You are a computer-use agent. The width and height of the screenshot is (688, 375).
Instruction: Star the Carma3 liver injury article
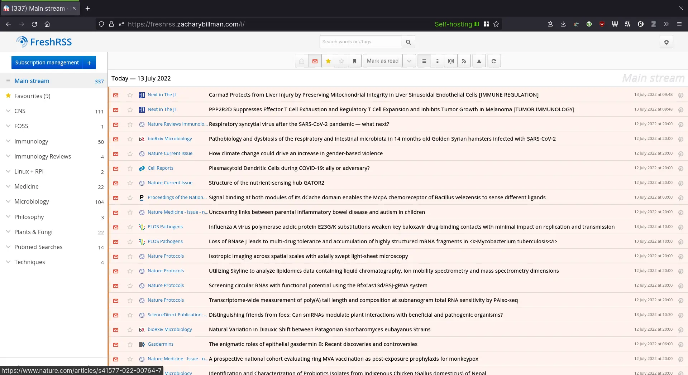(x=130, y=95)
